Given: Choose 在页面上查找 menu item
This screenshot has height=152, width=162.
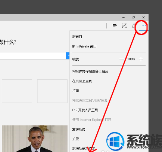Looking at the screenshot, I should [x=82, y=81].
